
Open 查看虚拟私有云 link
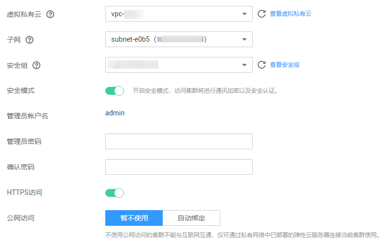(x=291, y=14)
